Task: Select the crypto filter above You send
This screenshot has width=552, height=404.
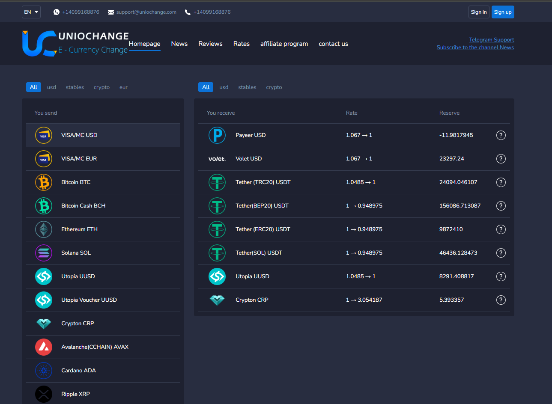Action: coord(101,87)
